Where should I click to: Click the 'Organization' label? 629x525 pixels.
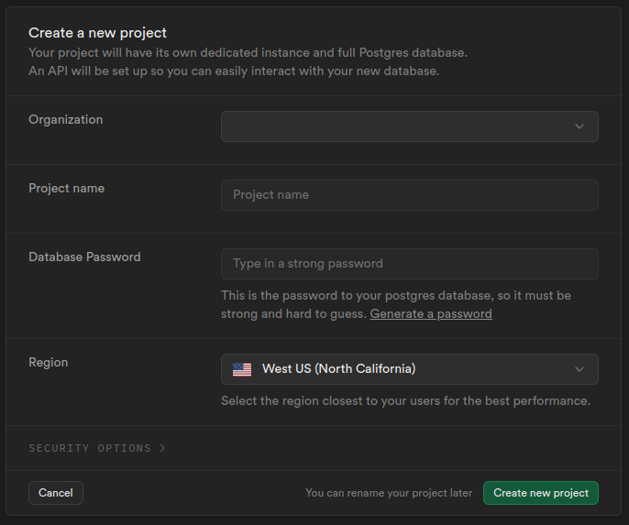pyautogui.click(x=66, y=119)
